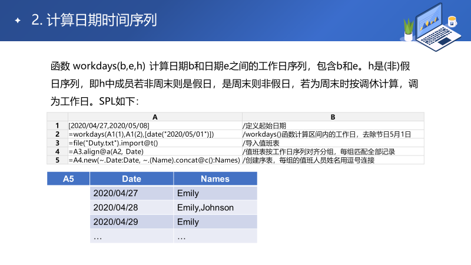Click row header 1 of the code grid
The image size is (471, 265).
click(57, 125)
